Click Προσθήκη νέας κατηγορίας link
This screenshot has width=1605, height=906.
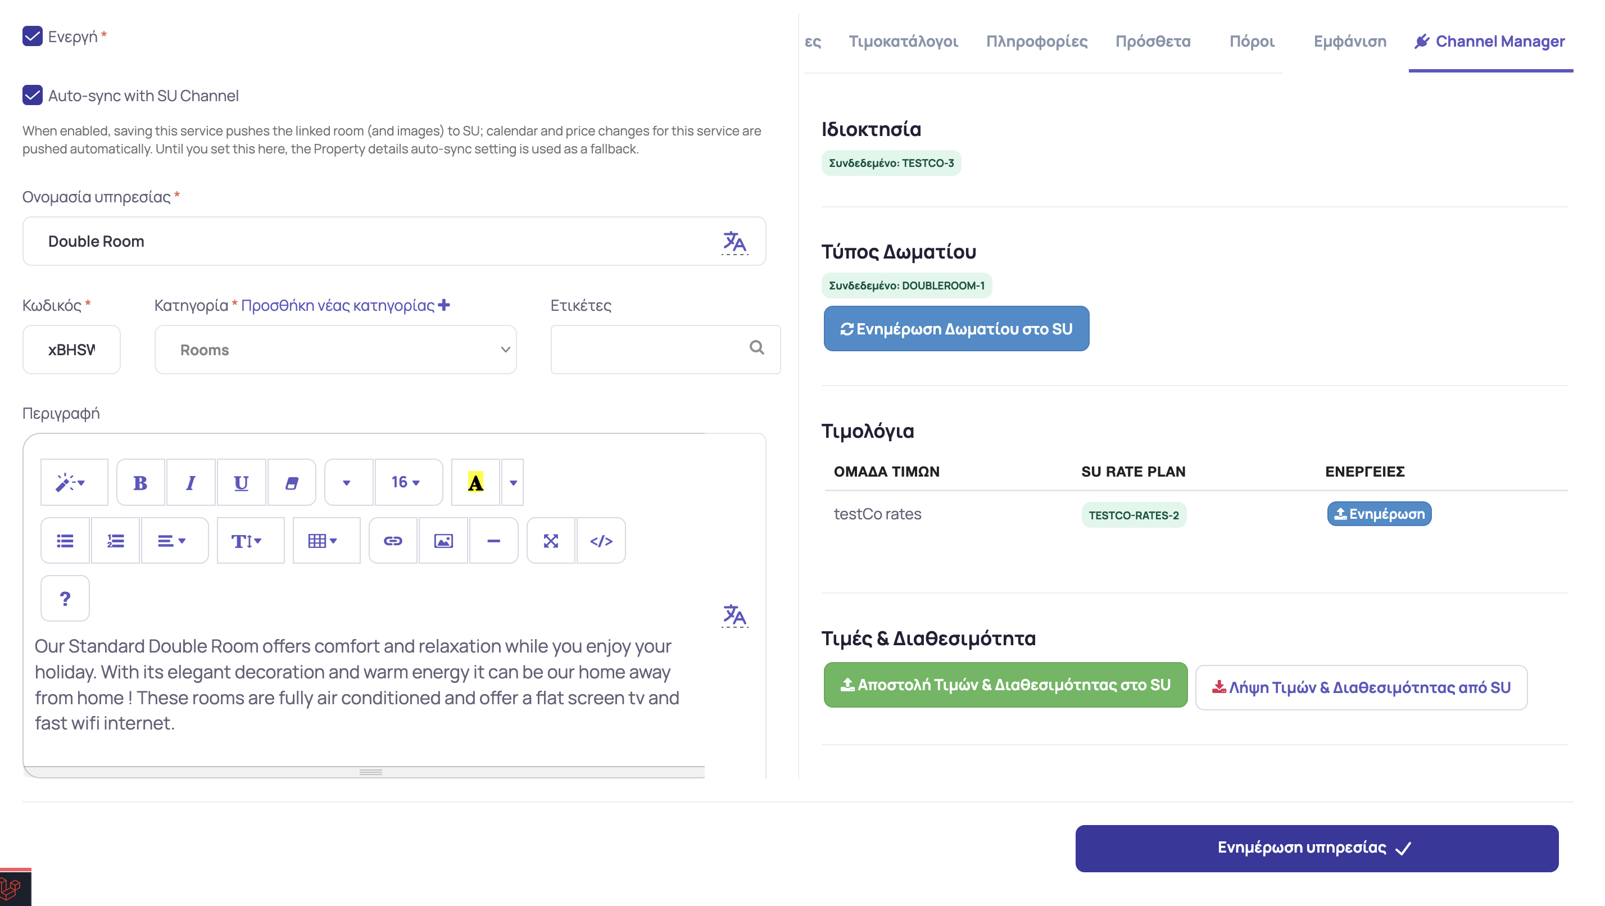pos(345,305)
